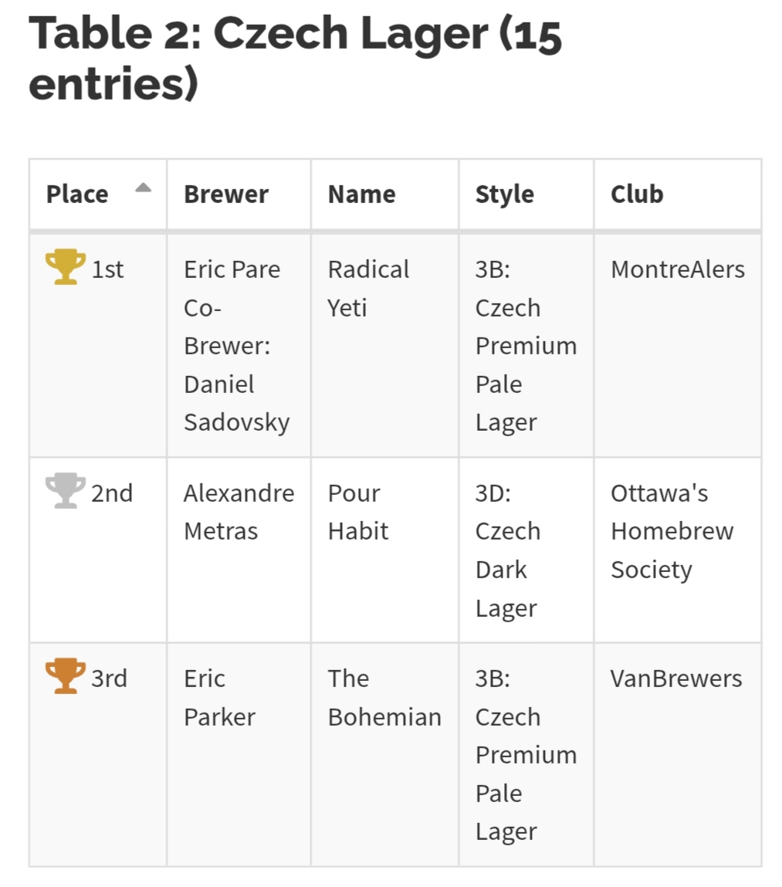Viewport: 782px width, 887px height.
Task: Sort table by Name column header
Action: tap(361, 195)
